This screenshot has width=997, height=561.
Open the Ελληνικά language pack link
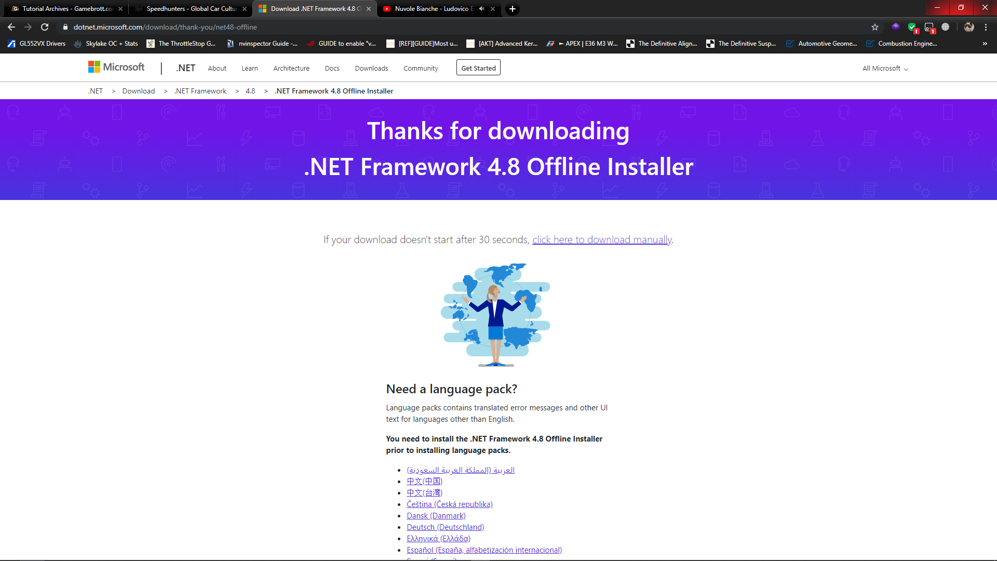438,539
